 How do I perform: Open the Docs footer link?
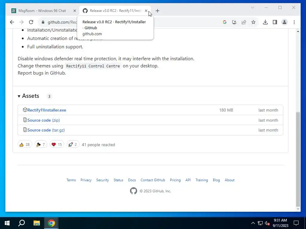point(132,180)
